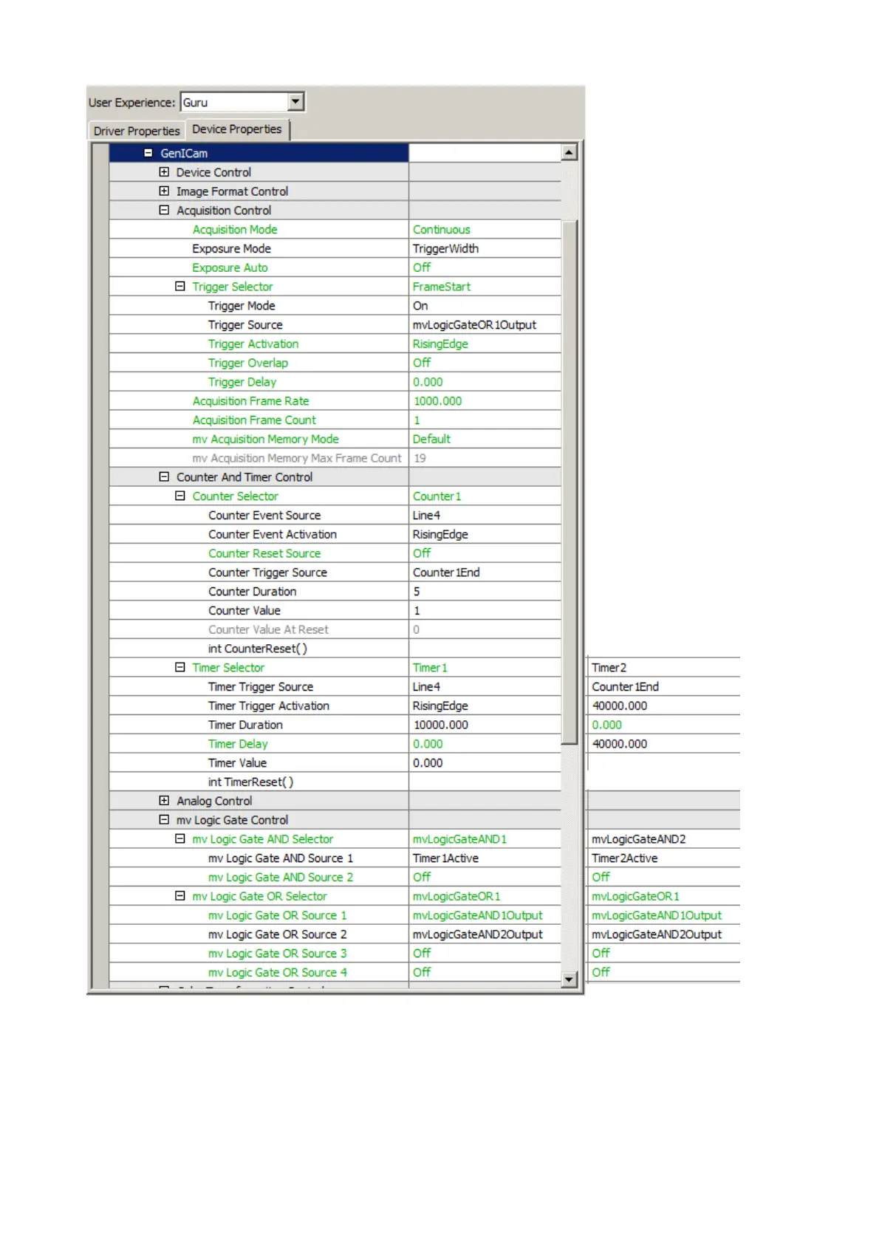Viewport: 879px width, 1244px height.
Task: Click the Trigger Mode value On
Action: point(420,306)
